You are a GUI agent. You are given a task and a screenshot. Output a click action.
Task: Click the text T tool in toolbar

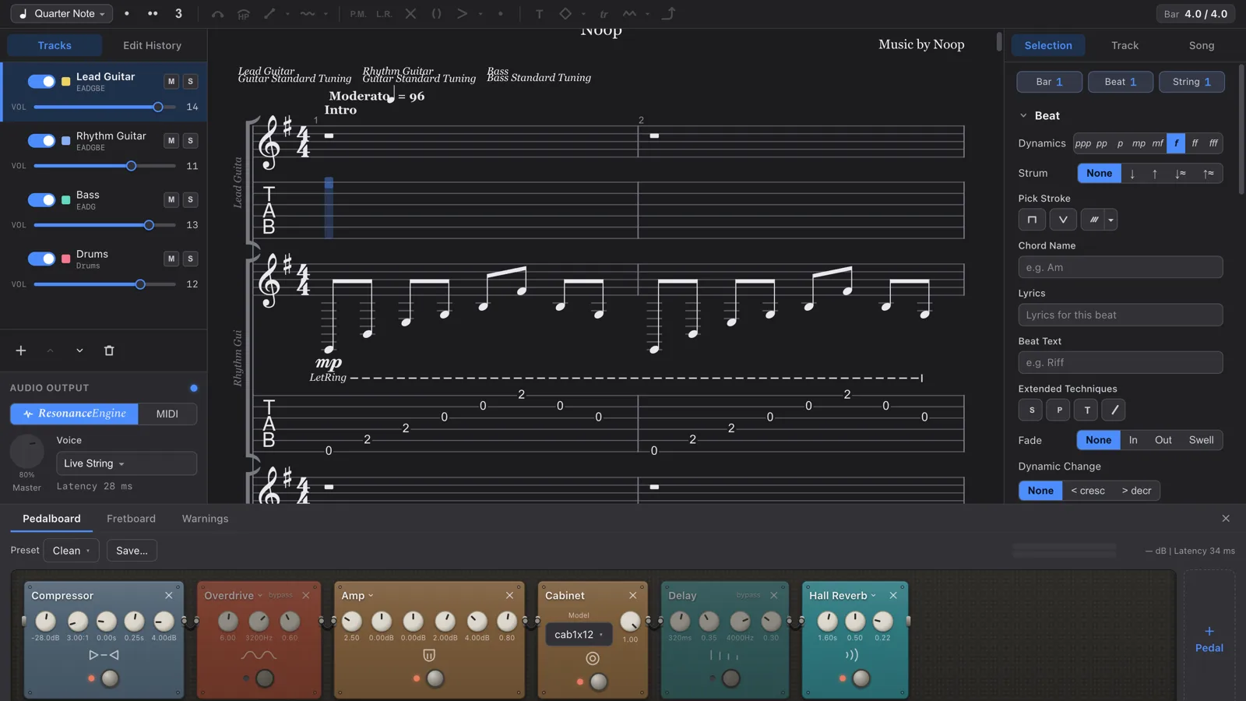coord(539,14)
